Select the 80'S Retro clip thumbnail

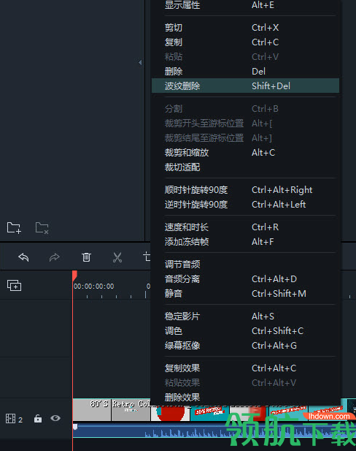pos(92,410)
